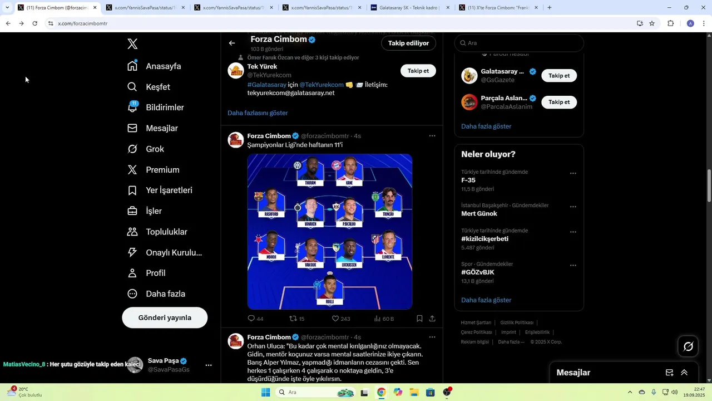Image resolution: width=712 pixels, height=401 pixels.
Task: Bookmark page with star icon
Action: click(x=652, y=23)
